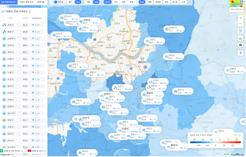Click the rain icon in 중원구 list row
Screen dimensions: 246x157
[4, 32]
